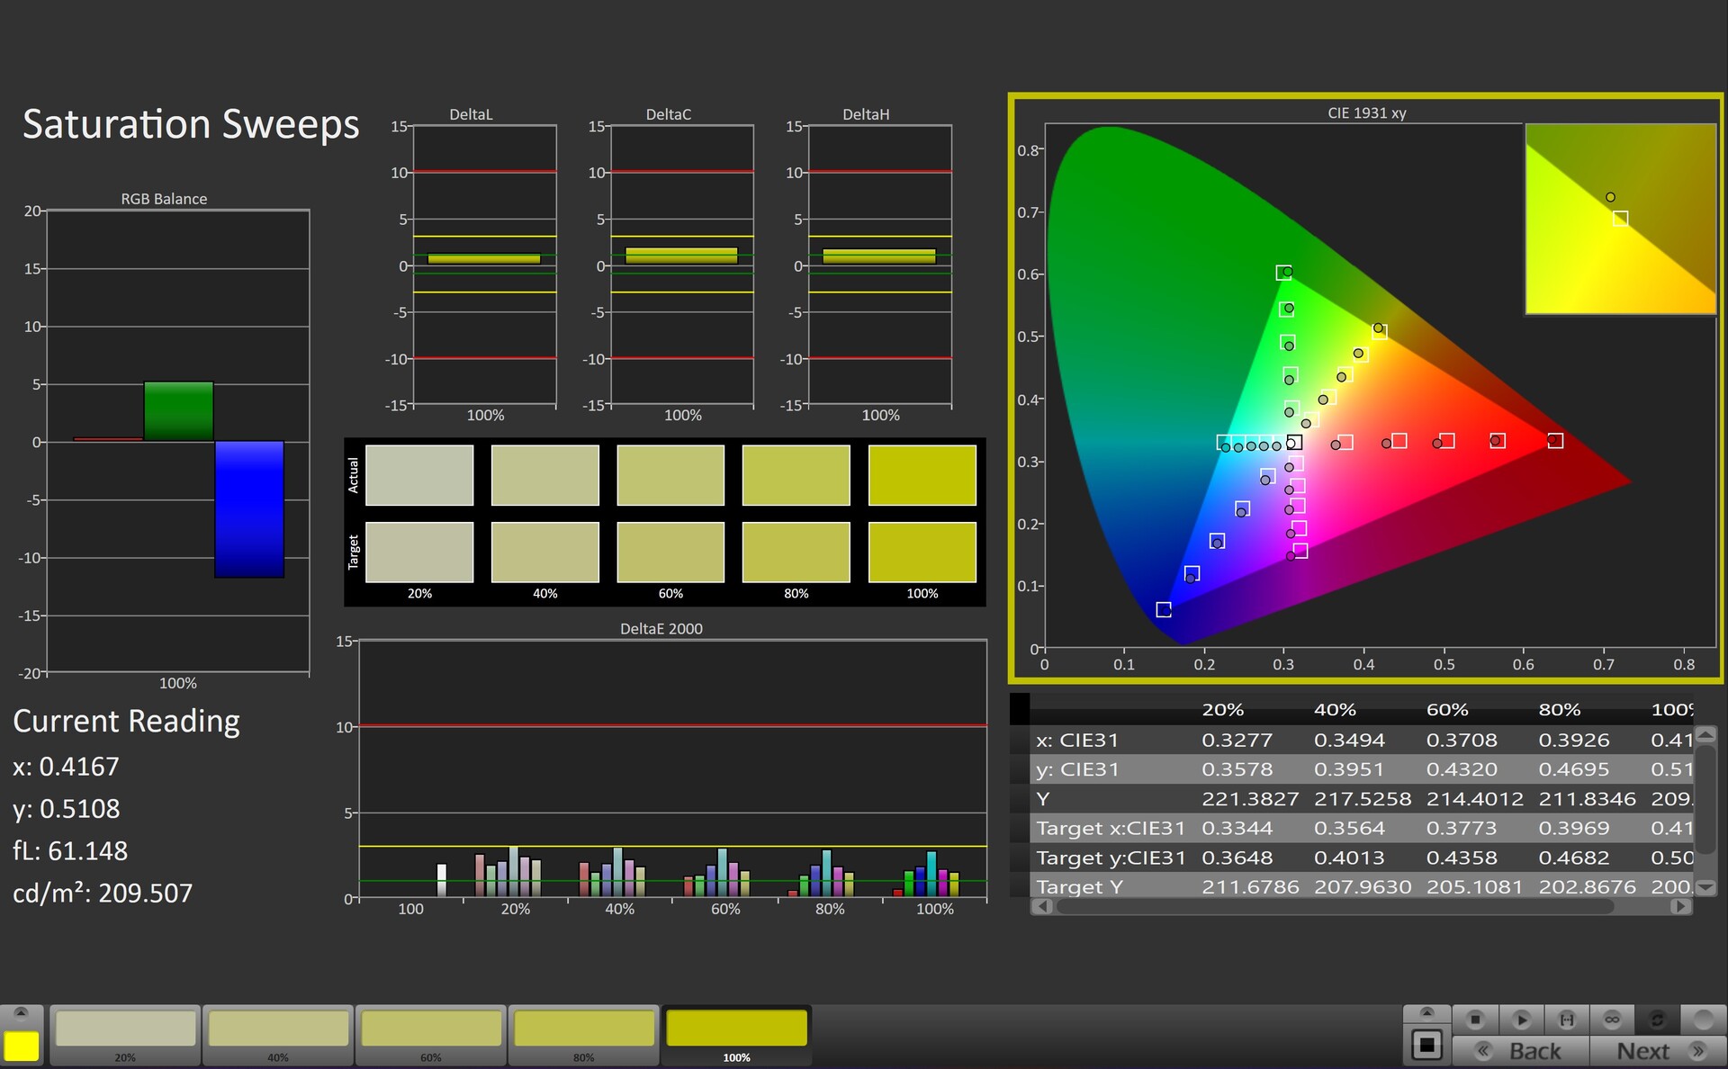Expand the arrow above black square icon
The width and height of the screenshot is (1728, 1069).
tap(1426, 1013)
